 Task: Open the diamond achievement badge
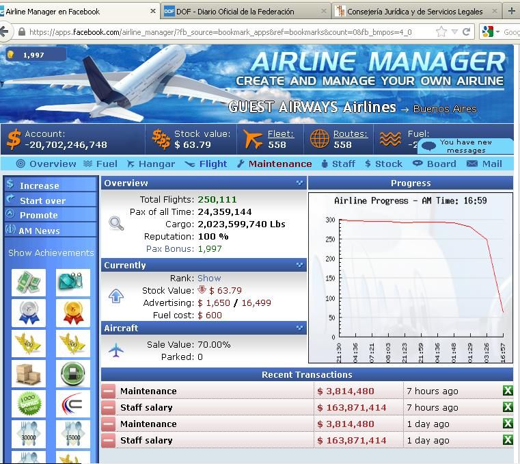click(x=73, y=283)
